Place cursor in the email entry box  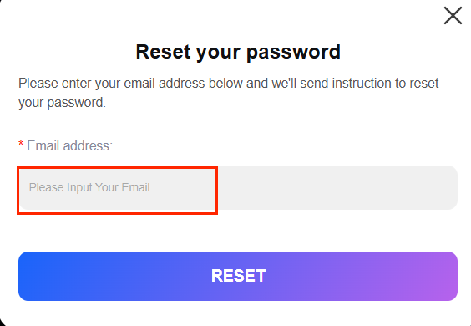click(238, 188)
